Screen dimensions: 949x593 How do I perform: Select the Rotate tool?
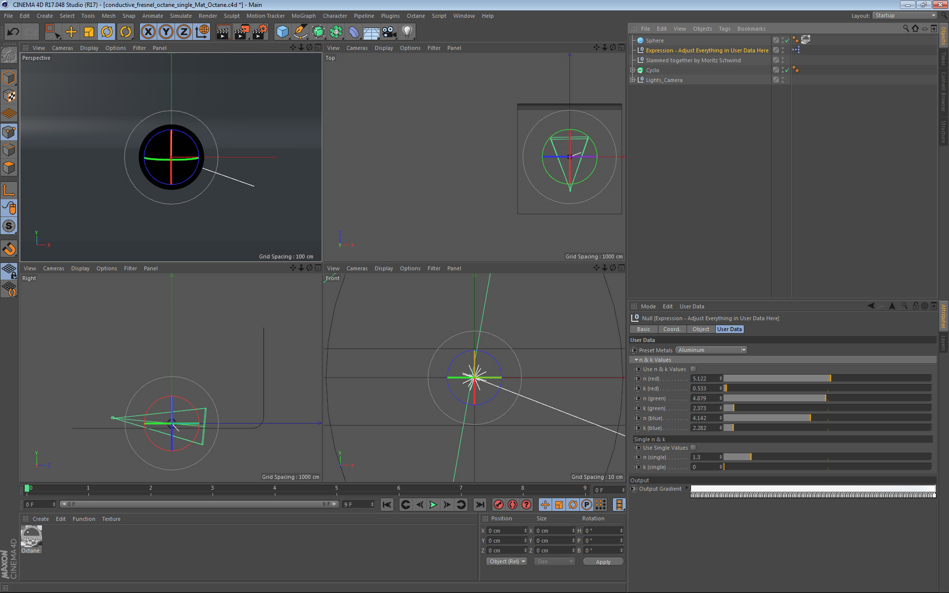(x=107, y=32)
